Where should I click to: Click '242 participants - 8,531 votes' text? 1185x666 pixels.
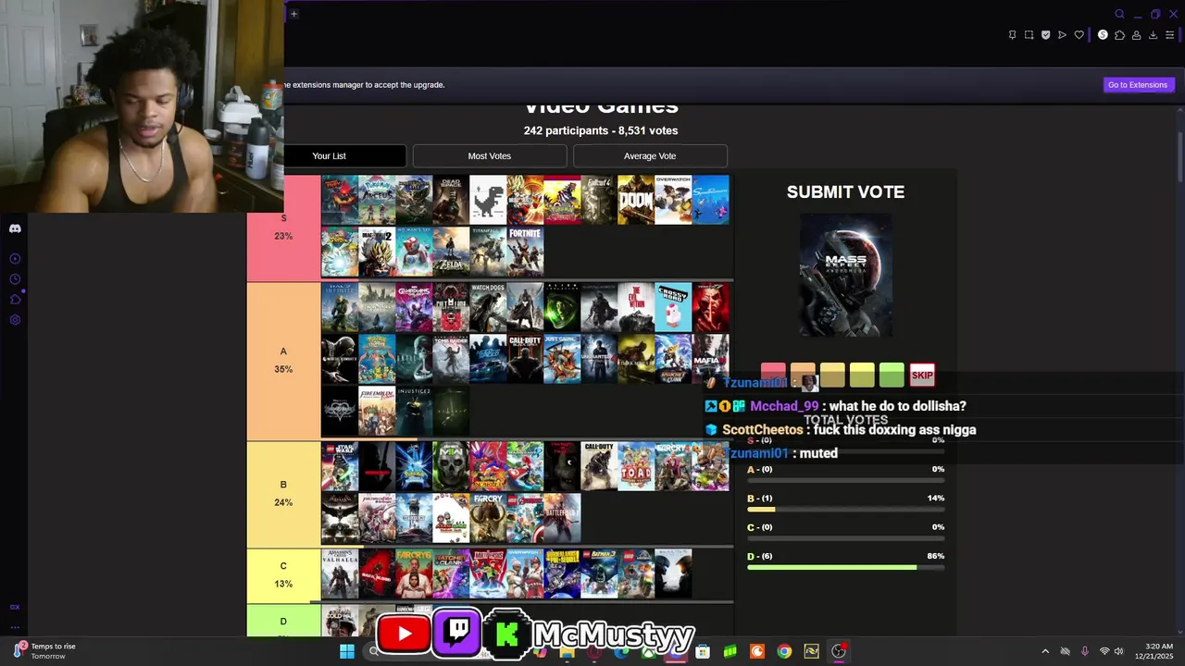pos(601,130)
